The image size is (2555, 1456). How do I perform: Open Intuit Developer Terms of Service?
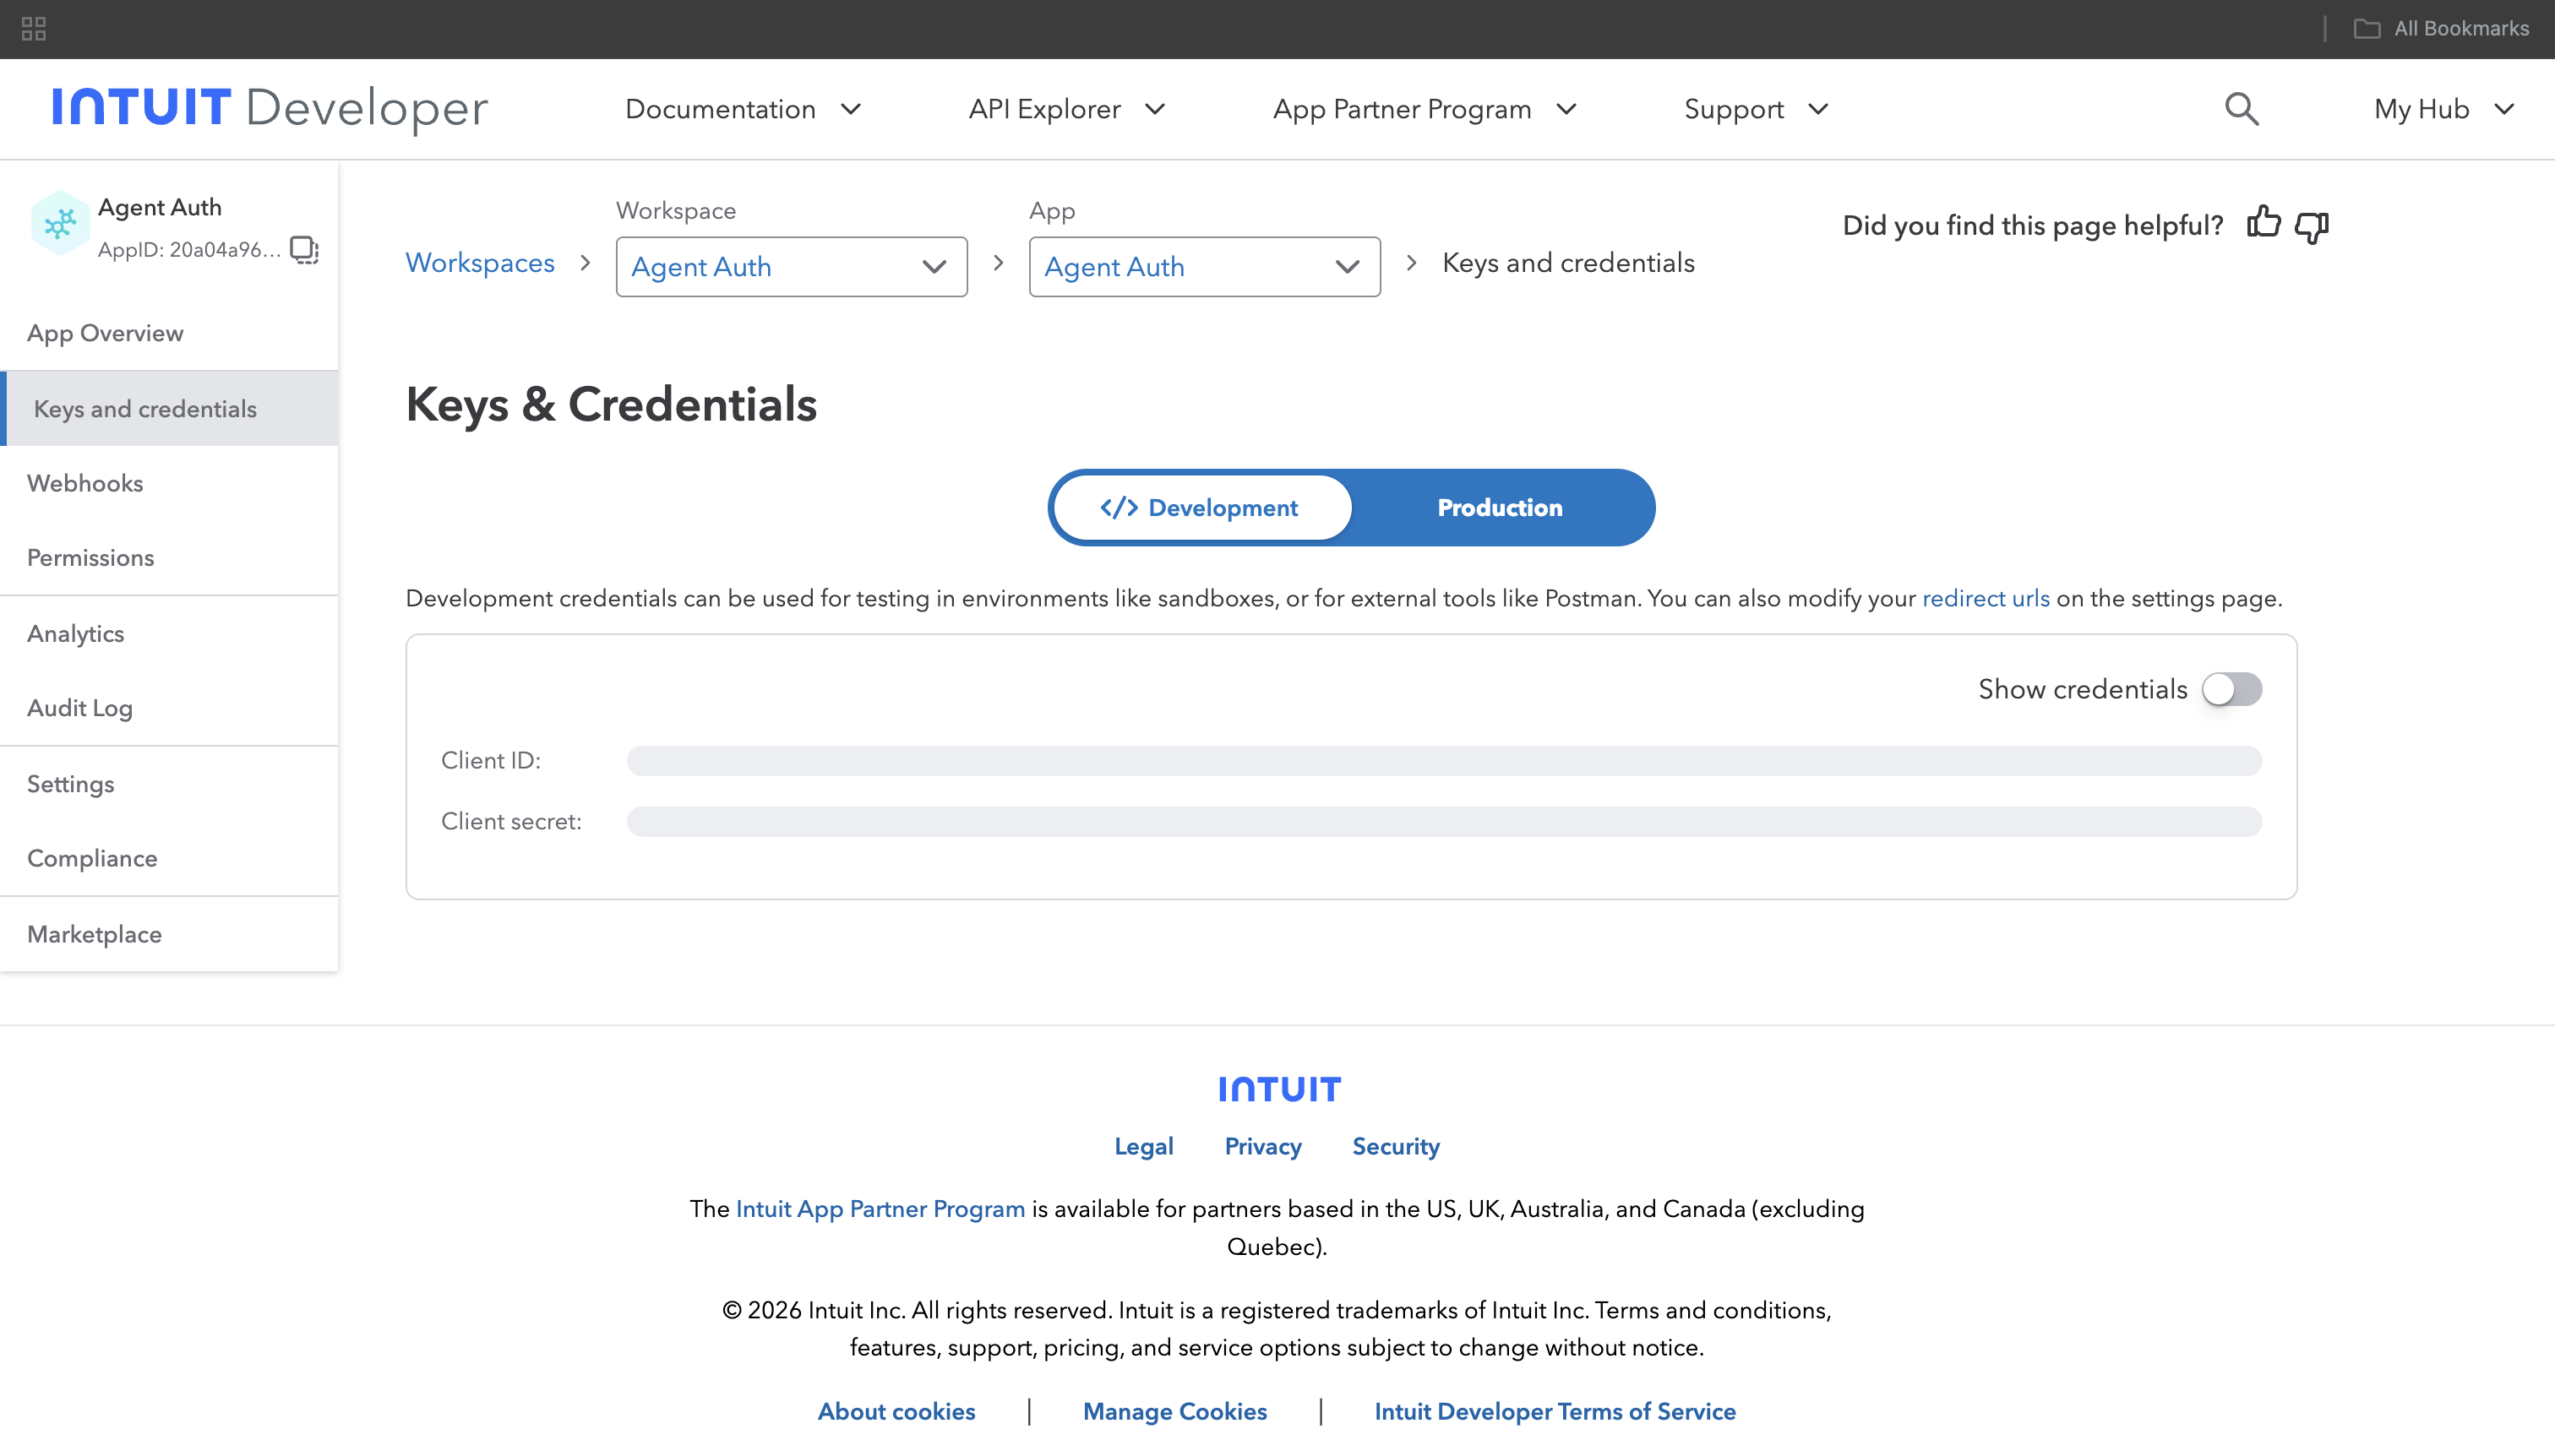click(x=1555, y=1412)
